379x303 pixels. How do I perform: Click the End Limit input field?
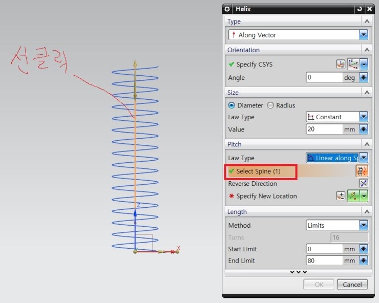click(324, 261)
